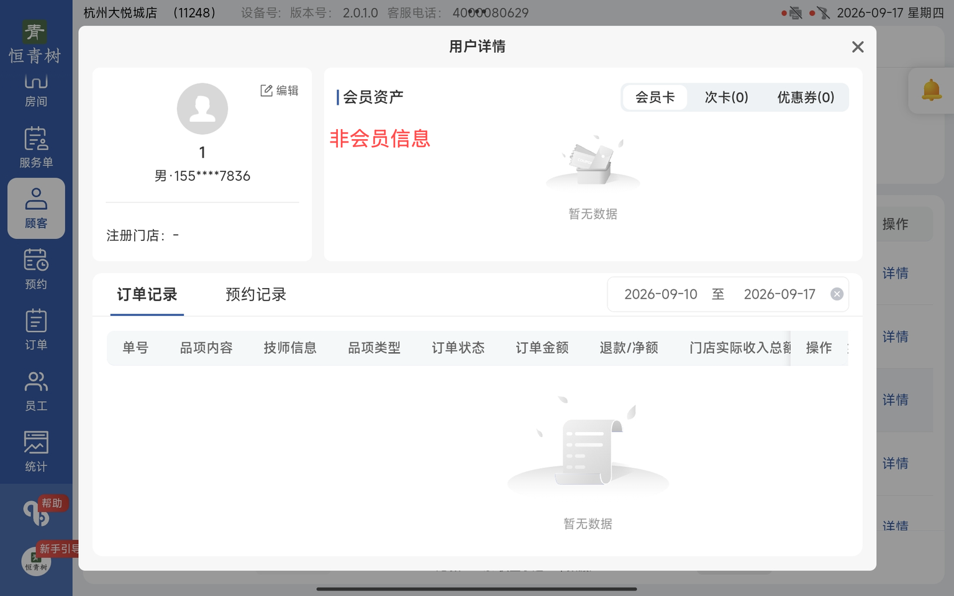Click the 技师信息 column header

click(x=290, y=348)
